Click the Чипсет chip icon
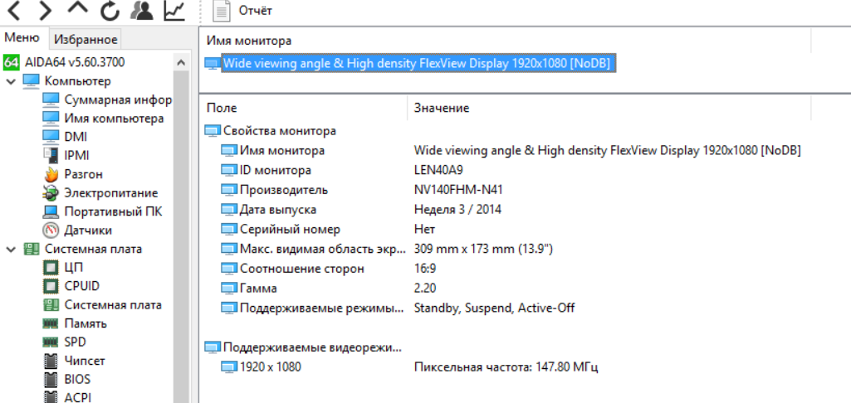This screenshot has width=851, height=403. coord(51,361)
